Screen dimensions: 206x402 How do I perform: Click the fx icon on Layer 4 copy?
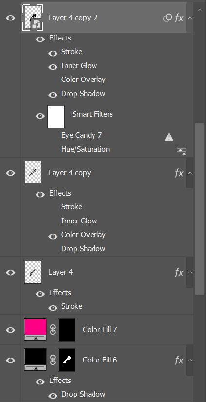tap(179, 173)
